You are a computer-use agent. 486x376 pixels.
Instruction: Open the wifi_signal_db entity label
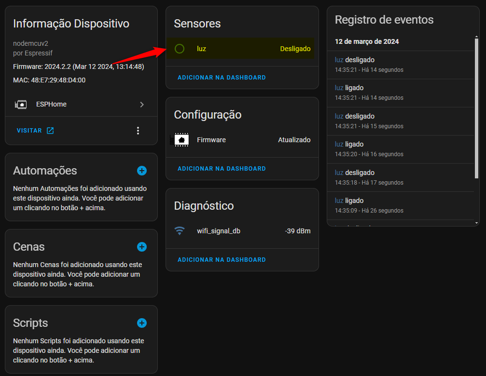pos(219,231)
